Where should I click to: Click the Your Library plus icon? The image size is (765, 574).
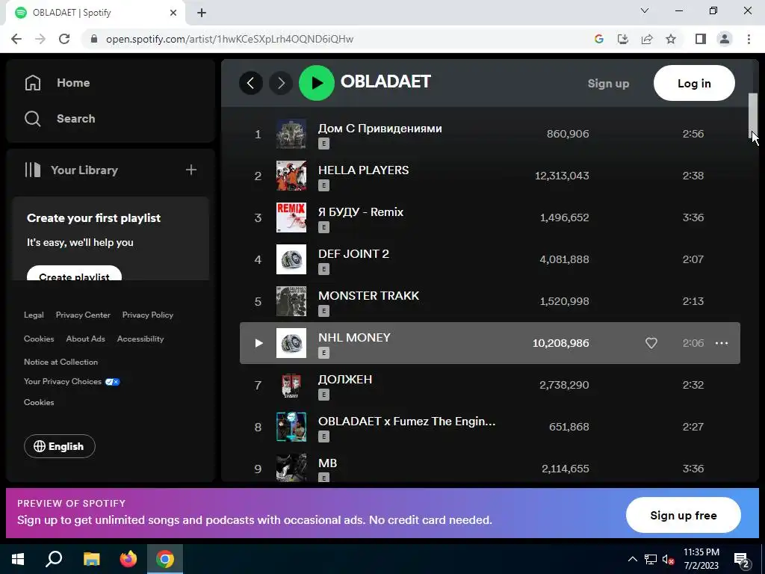pos(191,170)
